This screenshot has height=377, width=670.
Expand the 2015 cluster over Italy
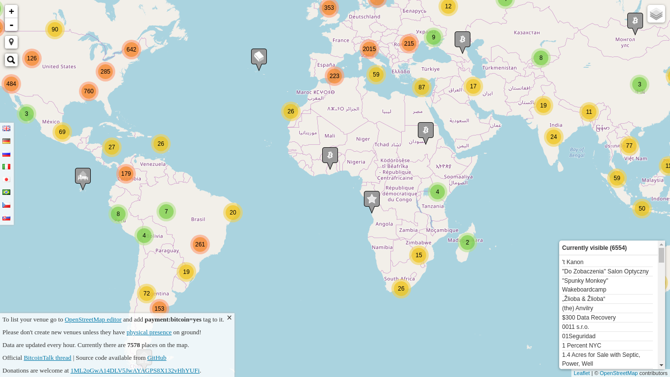coord(369,49)
